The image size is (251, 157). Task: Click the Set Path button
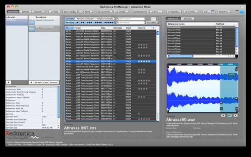click(x=38, y=82)
